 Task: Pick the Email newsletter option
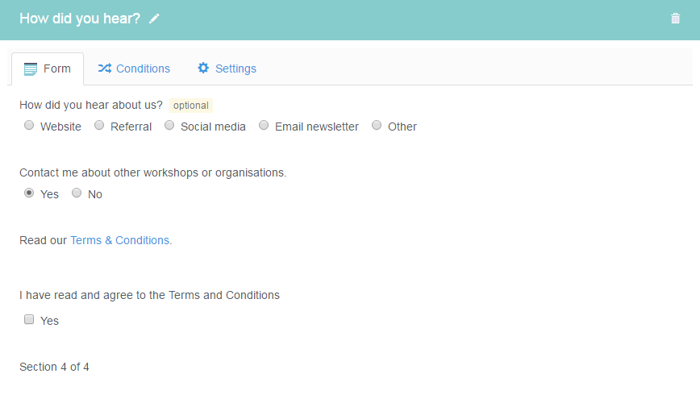(264, 126)
